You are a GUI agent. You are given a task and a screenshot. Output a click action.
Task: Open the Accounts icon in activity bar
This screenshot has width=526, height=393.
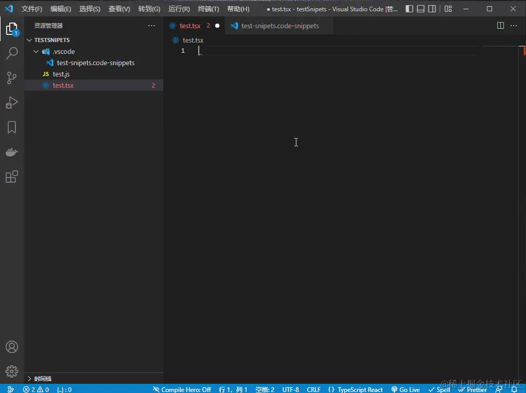[12, 347]
